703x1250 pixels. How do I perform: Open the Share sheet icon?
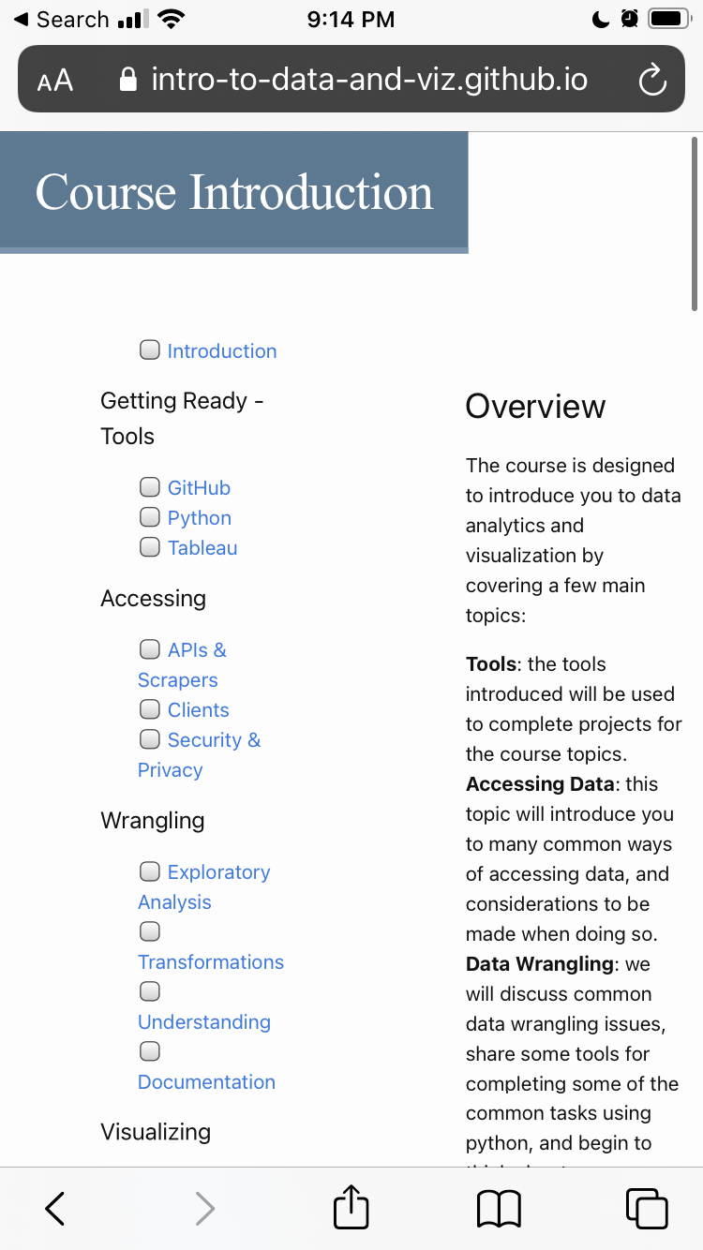tap(351, 1206)
